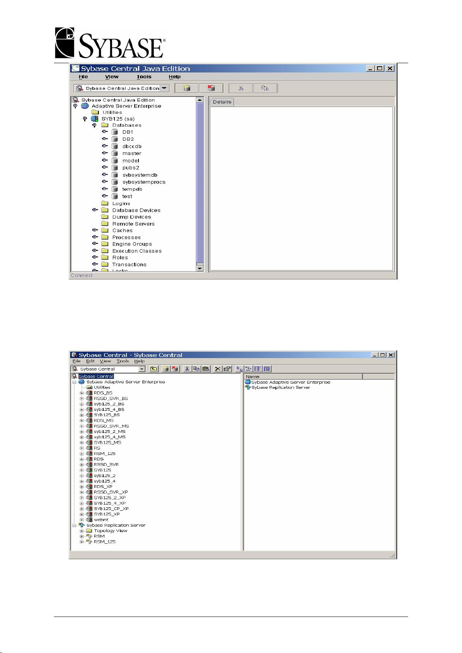
Task: Select the sybsystemprocs database
Action: pyautogui.click(x=144, y=182)
